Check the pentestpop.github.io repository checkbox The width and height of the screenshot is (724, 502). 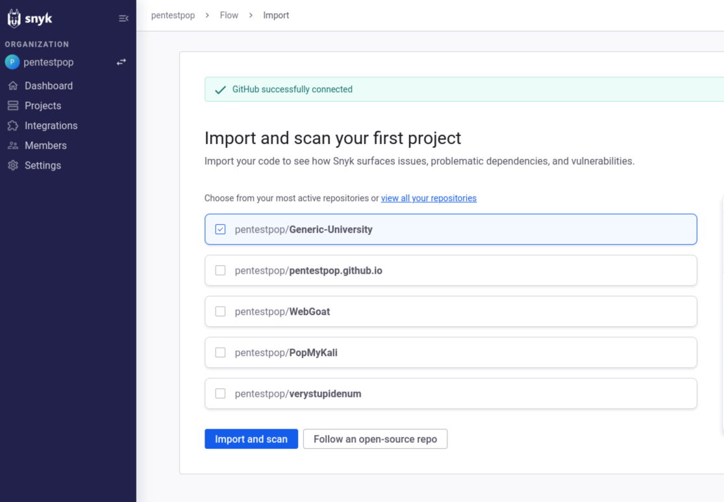(x=220, y=270)
